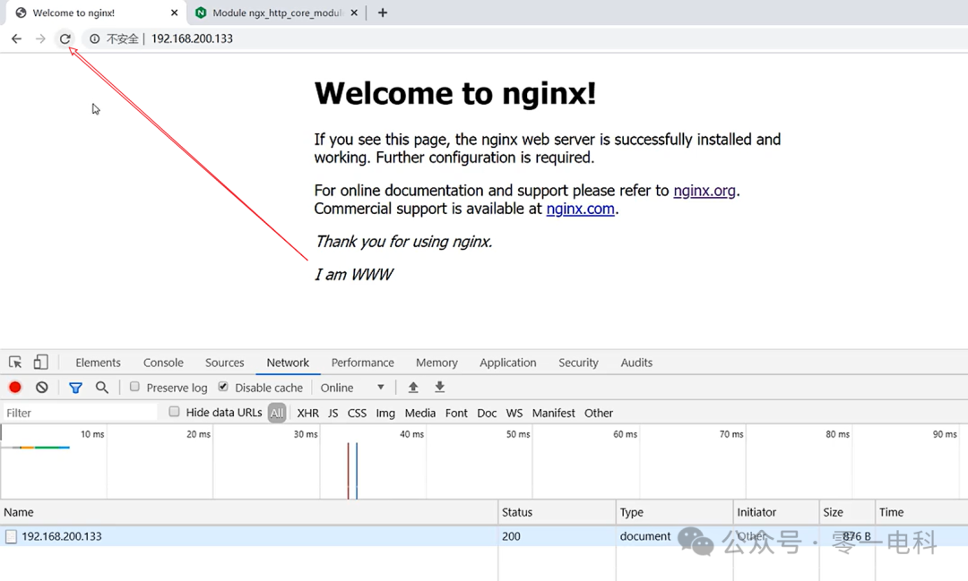Filter requests by WS
The image size is (968, 581).
pos(514,413)
